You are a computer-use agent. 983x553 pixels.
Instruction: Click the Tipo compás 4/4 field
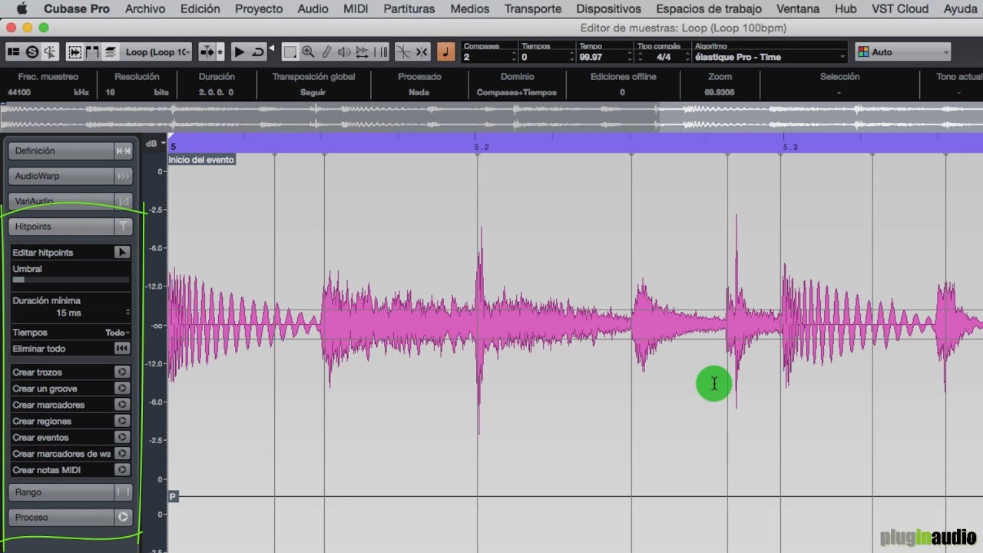pos(663,57)
